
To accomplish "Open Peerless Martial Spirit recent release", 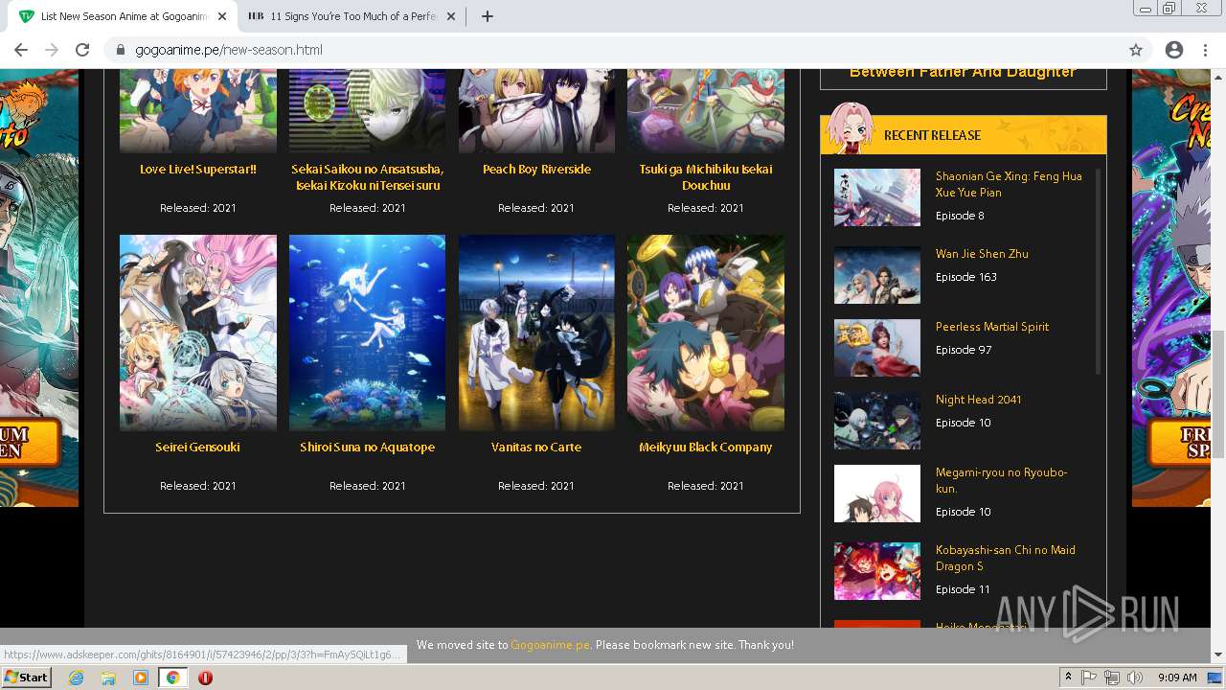I will pyautogui.click(x=992, y=327).
